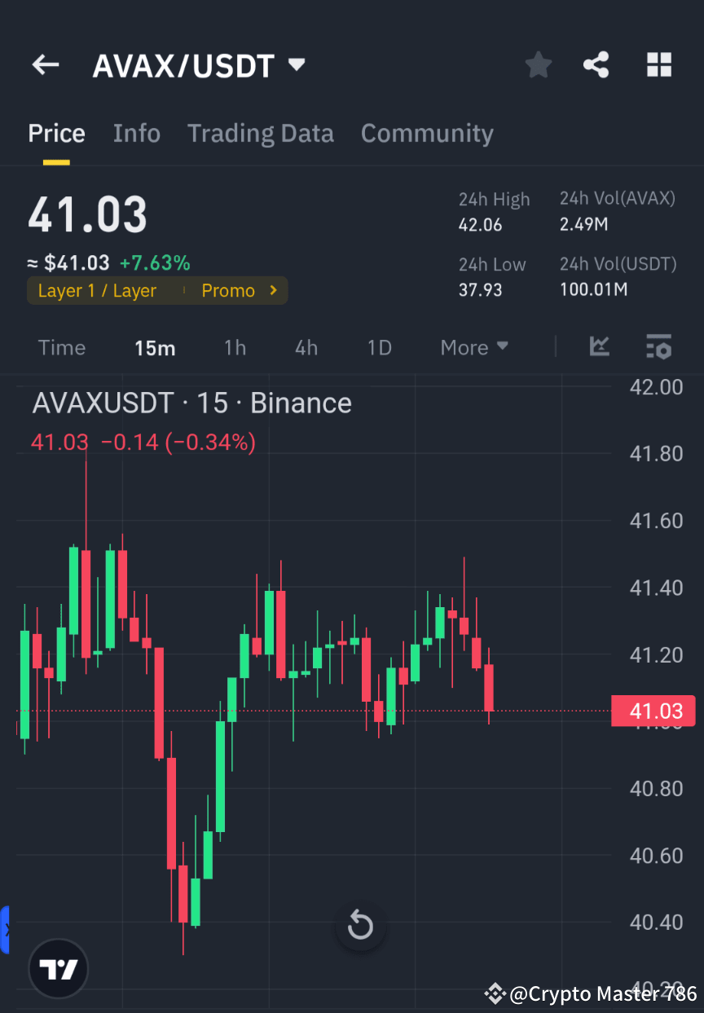704x1013 pixels.
Task: Open the share options
Action: point(596,64)
